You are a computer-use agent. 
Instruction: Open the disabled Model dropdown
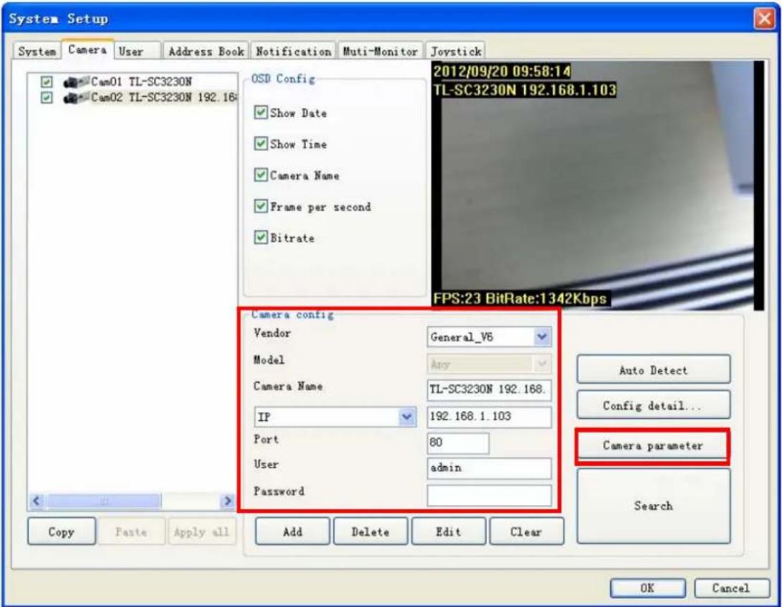click(489, 364)
